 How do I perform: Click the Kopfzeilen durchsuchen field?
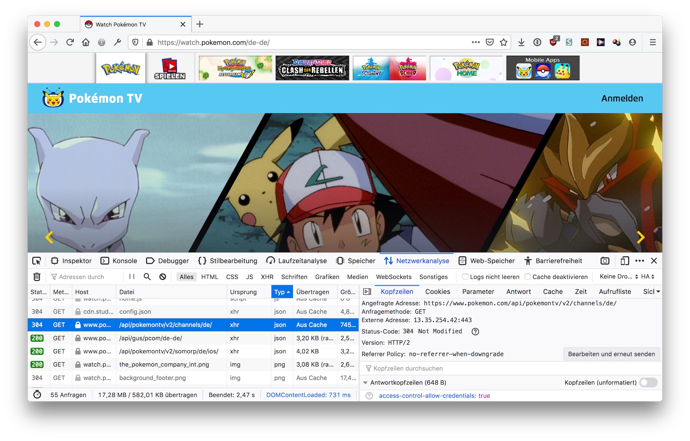510,368
